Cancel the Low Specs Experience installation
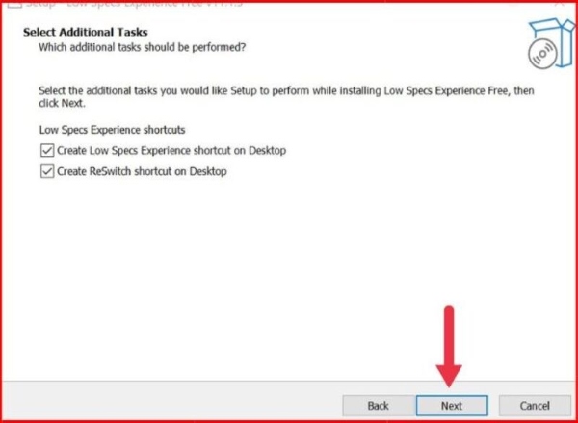This screenshot has height=423, width=578. tap(535, 406)
